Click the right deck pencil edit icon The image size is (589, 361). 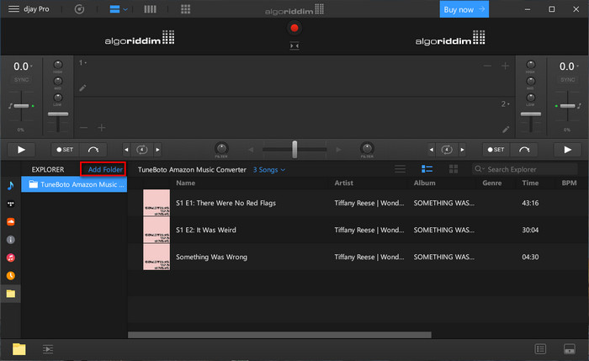pos(506,130)
